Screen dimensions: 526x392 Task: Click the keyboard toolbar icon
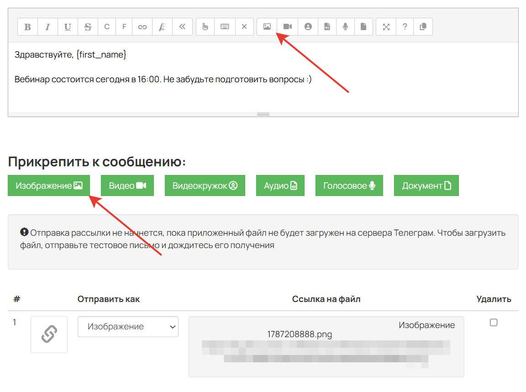(x=225, y=27)
